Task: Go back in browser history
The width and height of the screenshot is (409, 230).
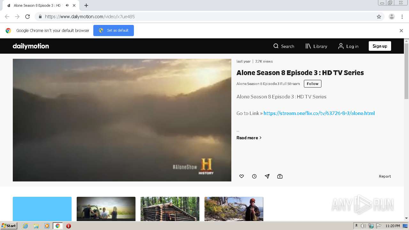Action: (7, 17)
